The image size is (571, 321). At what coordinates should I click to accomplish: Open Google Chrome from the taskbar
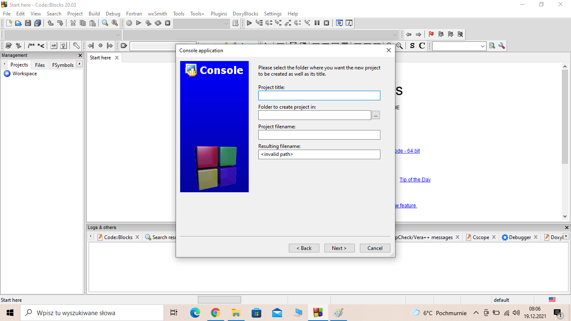click(x=215, y=313)
